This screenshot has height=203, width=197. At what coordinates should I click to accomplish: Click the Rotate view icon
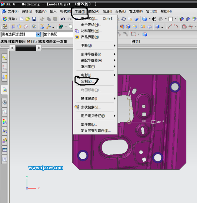124,19
